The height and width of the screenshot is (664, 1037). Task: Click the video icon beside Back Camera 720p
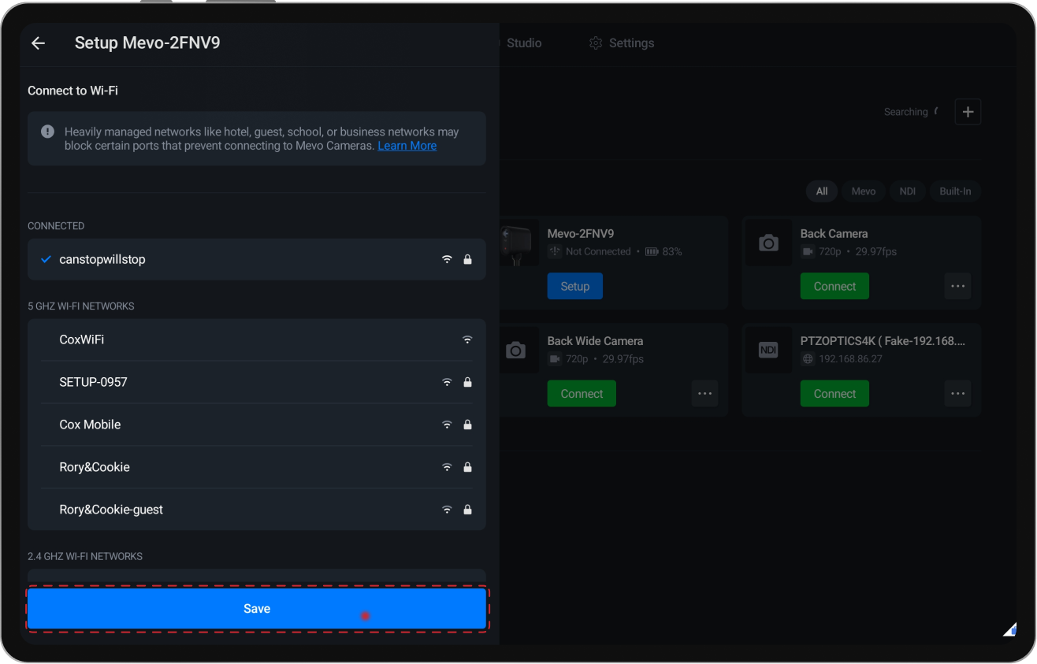pyautogui.click(x=808, y=252)
